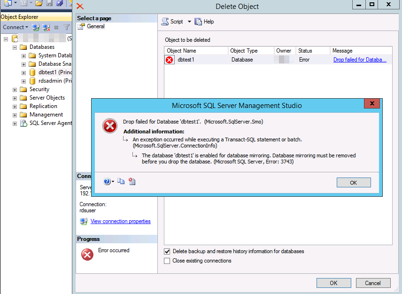Click the General page icon
Viewport: 402px width, 294px height.
coord(81,26)
